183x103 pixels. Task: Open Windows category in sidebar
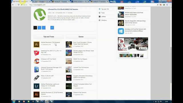tap(104, 20)
